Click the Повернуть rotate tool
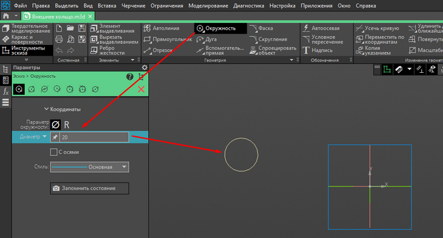This screenshot has height=238, width=443. pyautogui.click(x=425, y=39)
